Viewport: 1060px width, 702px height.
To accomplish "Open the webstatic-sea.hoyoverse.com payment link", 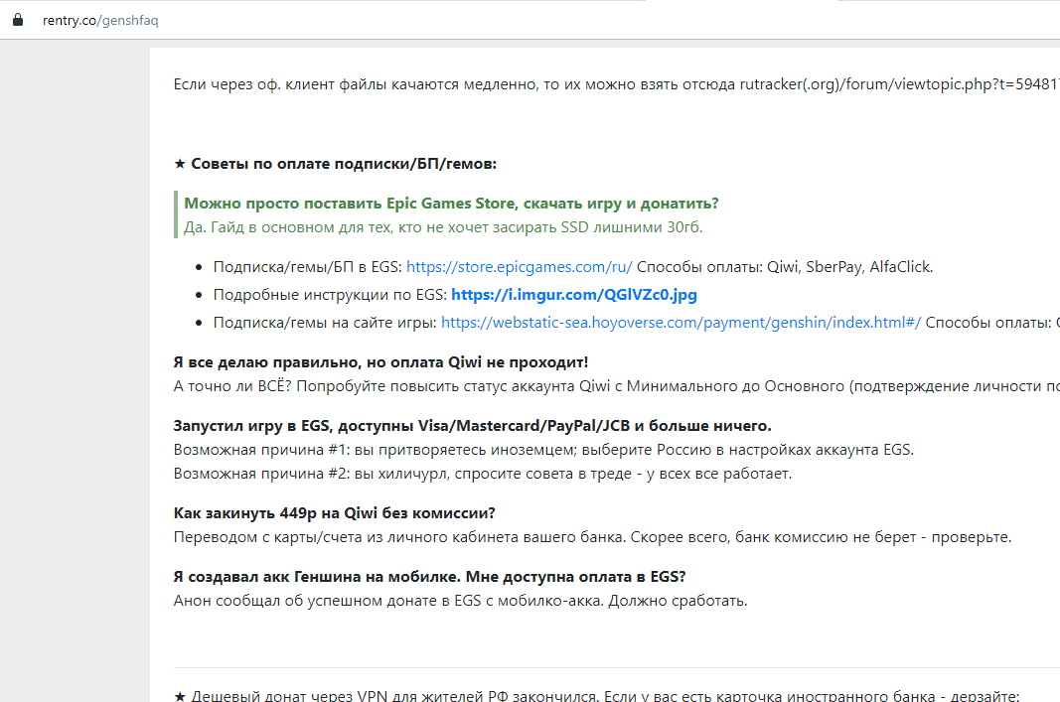I will 681,323.
